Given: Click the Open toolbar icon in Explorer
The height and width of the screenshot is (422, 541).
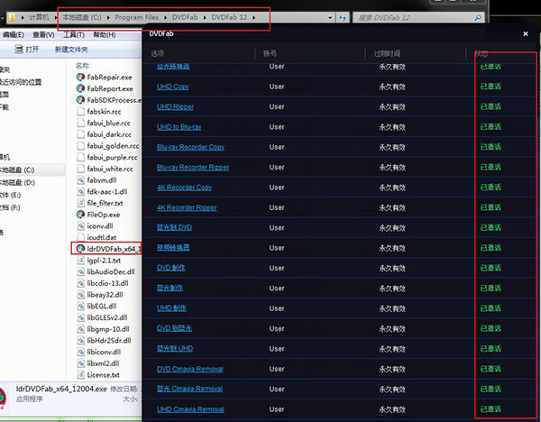Looking at the screenshot, I should pos(19,50).
